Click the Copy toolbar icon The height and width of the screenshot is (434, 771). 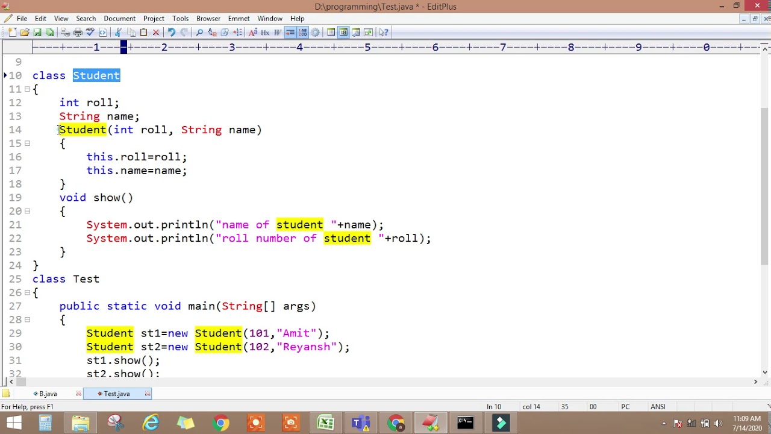(131, 32)
